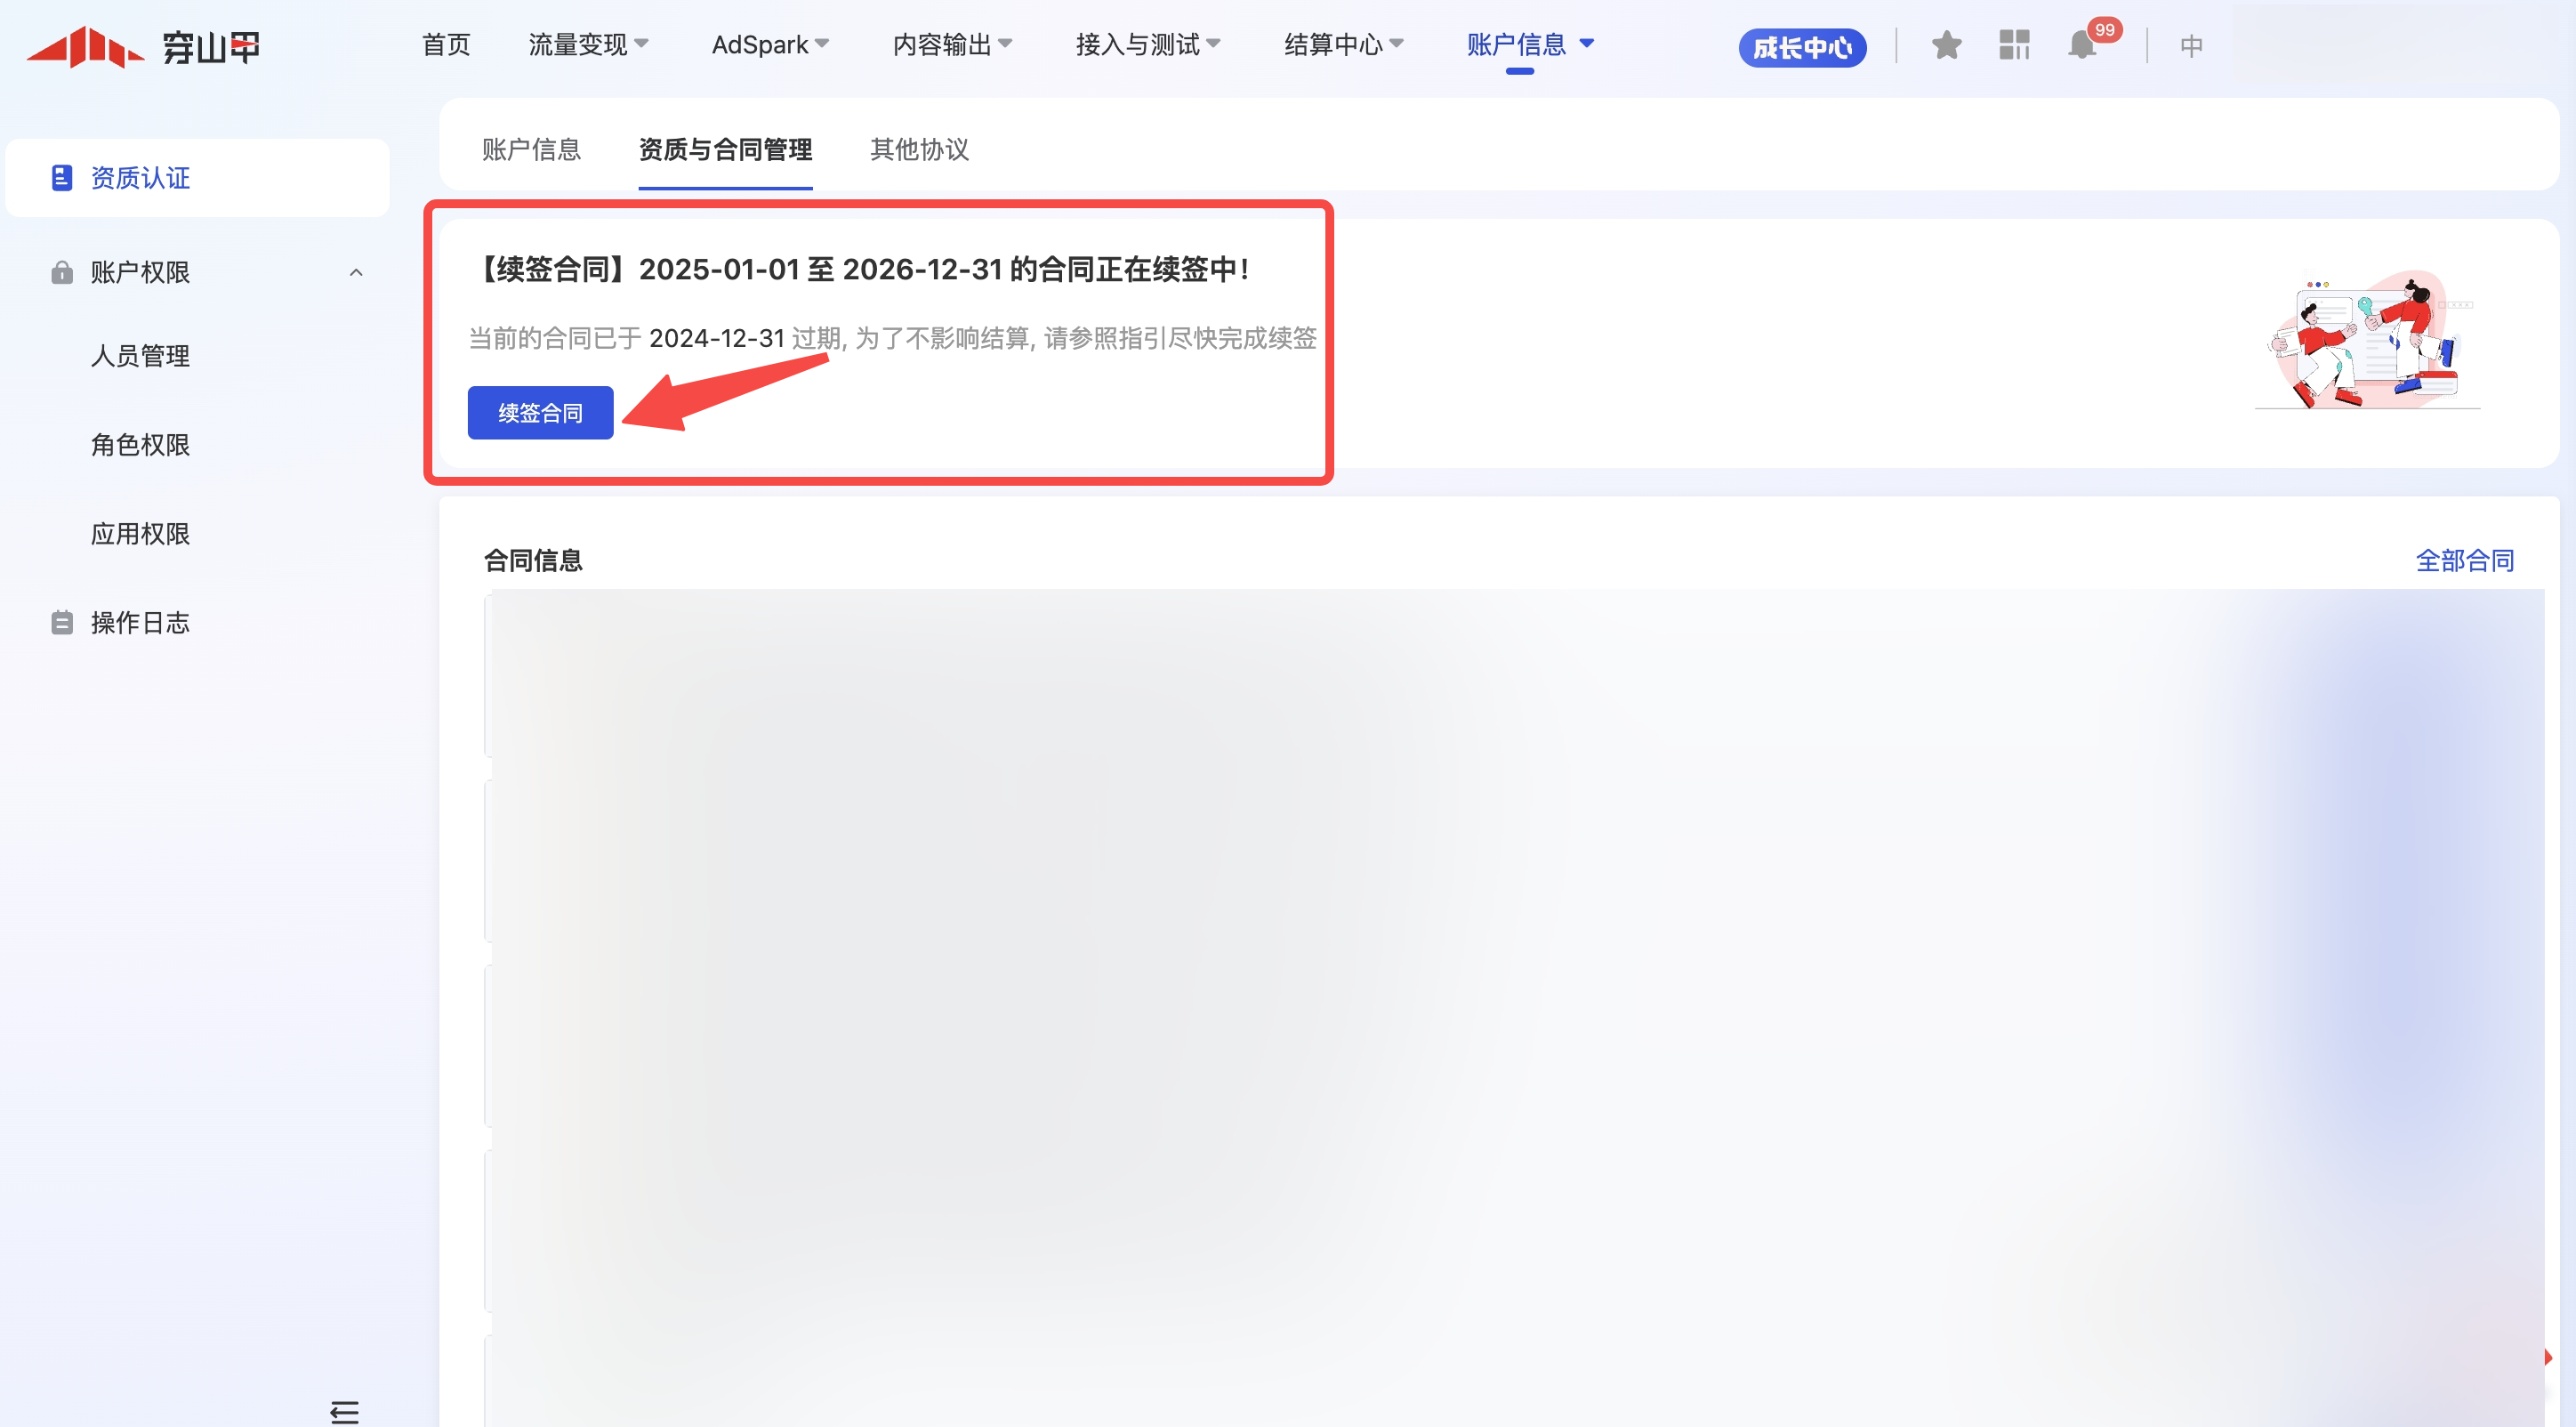This screenshot has height=1427, width=2576.
Task: Expand the 结算中心 dropdown
Action: pyautogui.click(x=1343, y=45)
